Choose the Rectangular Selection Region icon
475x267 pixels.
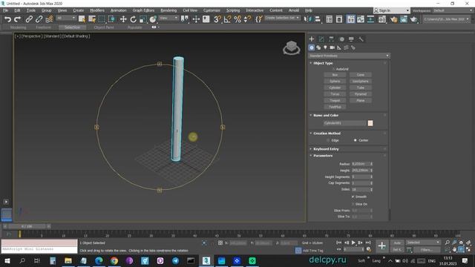[102, 19]
